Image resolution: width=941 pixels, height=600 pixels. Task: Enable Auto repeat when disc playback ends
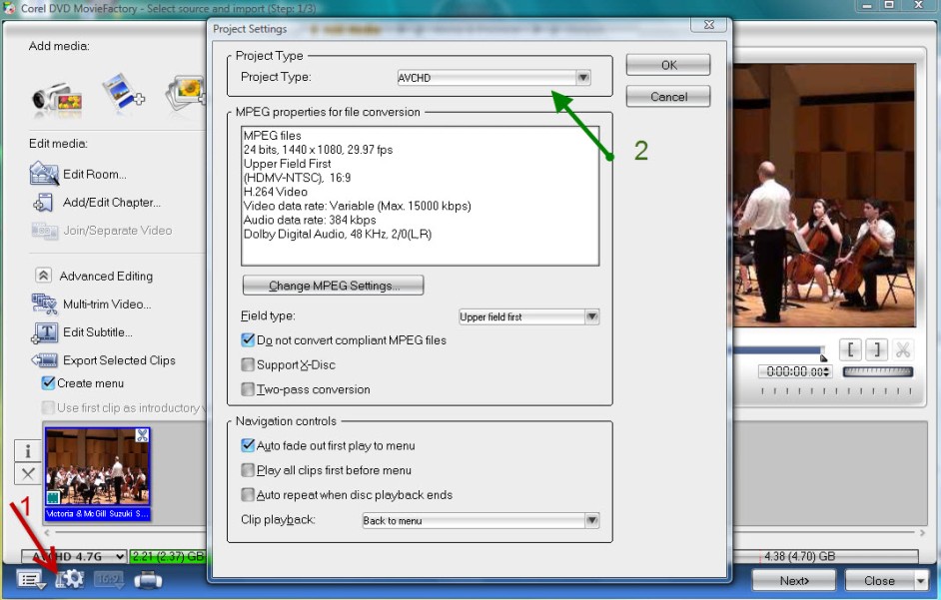coord(248,495)
